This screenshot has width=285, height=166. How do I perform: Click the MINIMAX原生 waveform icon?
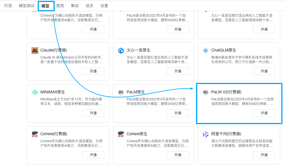tap(35, 92)
